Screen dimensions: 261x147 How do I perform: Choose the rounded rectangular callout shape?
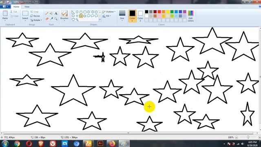88,16
